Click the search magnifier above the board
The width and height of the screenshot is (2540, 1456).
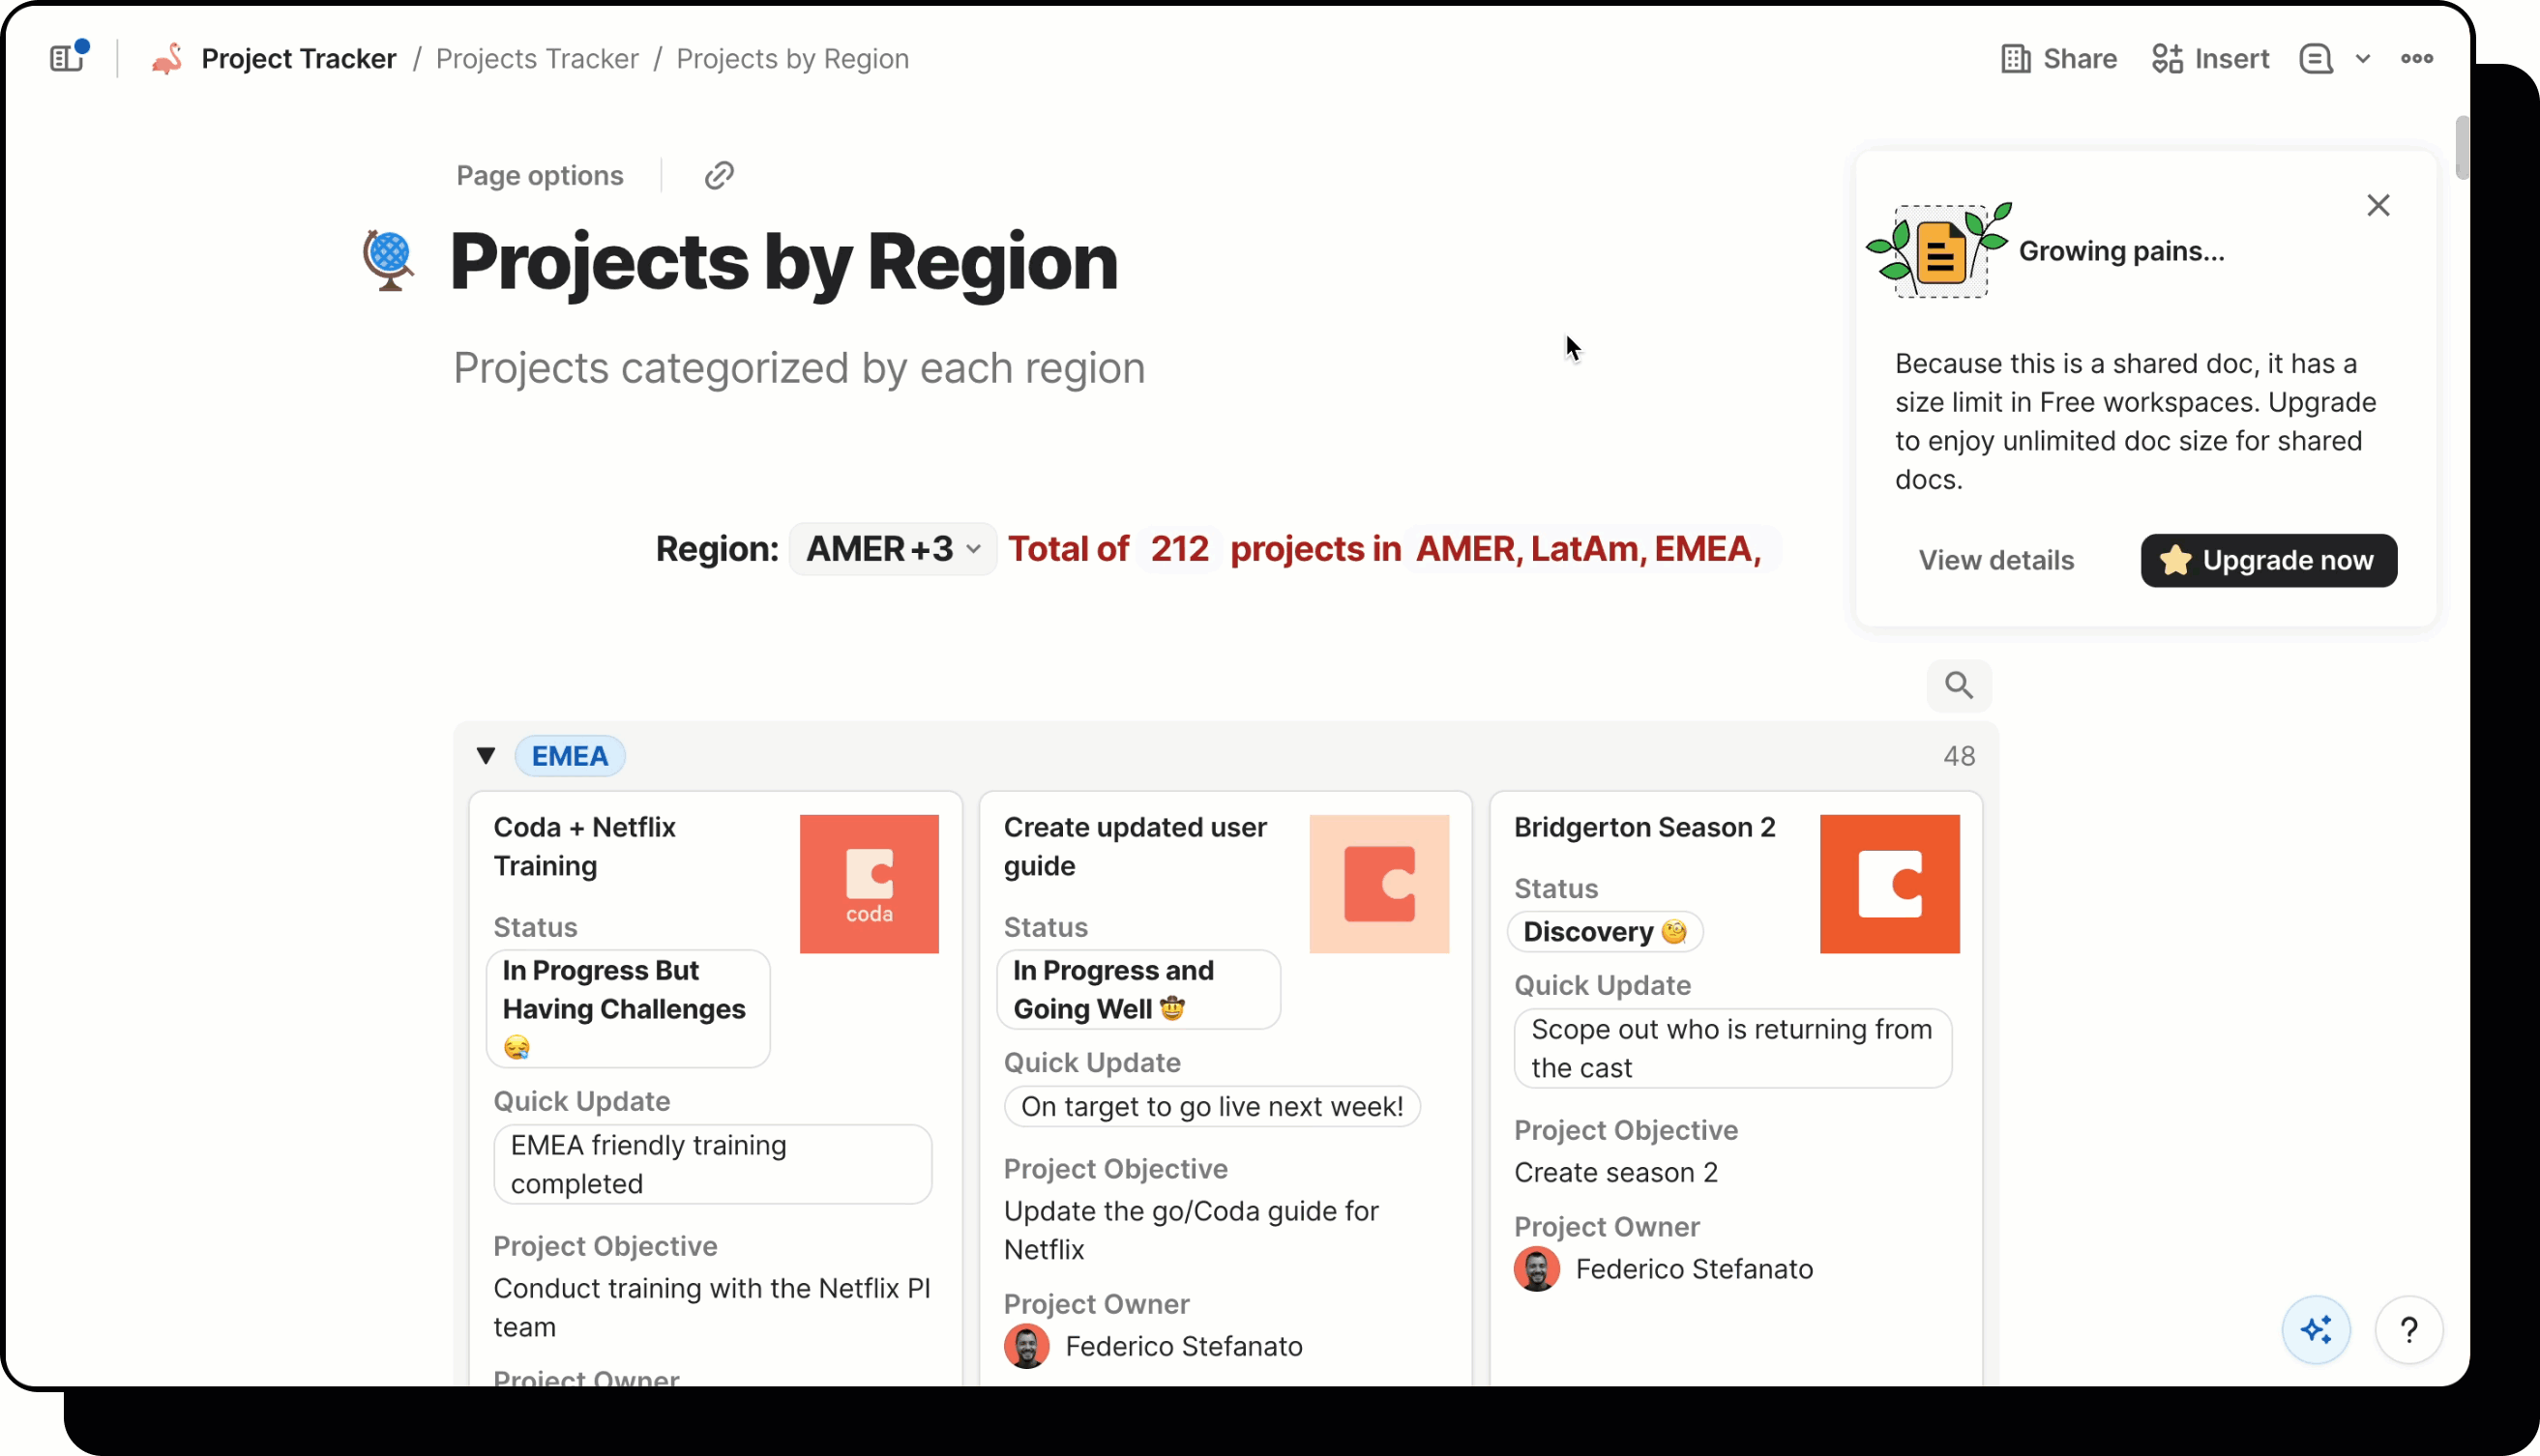click(x=1958, y=685)
